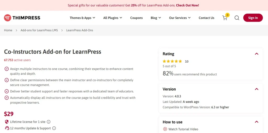Click the shield icon next to Lifetime license
This screenshot has width=268, height=133.
7,122
